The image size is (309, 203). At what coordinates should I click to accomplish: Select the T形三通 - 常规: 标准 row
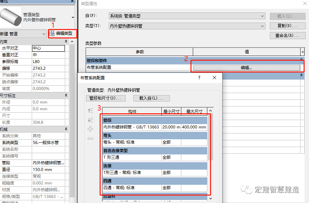pos(132,173)
